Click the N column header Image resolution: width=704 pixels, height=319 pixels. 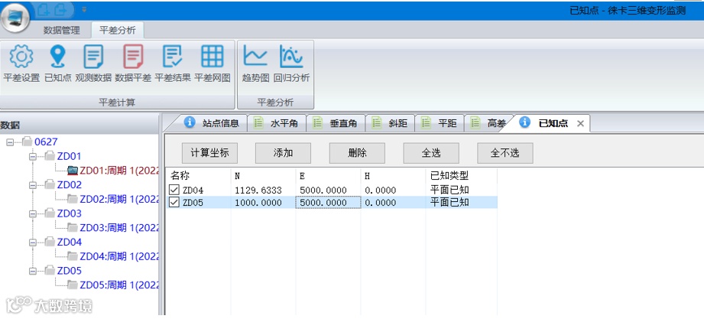click(263, 176)
